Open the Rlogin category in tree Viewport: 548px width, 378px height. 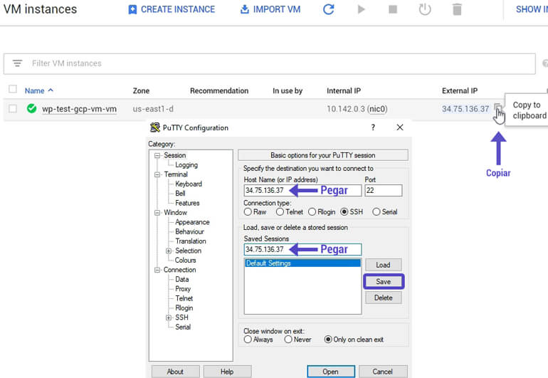coord(184,308)
